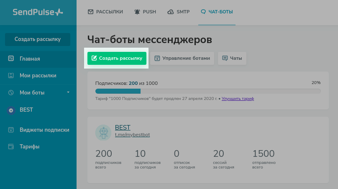Click the robot avatar of BEST bot
338x189 pixels.
tap(103, 133)
